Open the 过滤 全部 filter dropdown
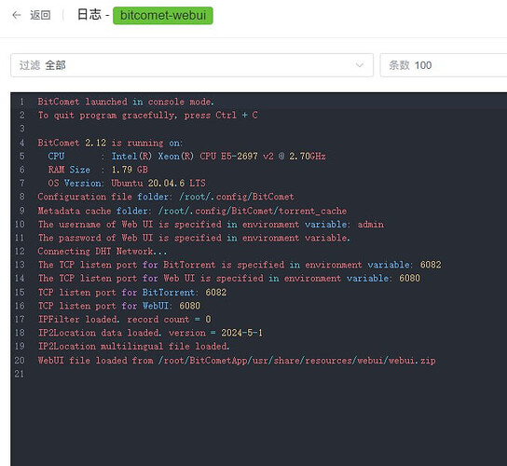Viewport: 507px width, 466px height. click(192, 65)
